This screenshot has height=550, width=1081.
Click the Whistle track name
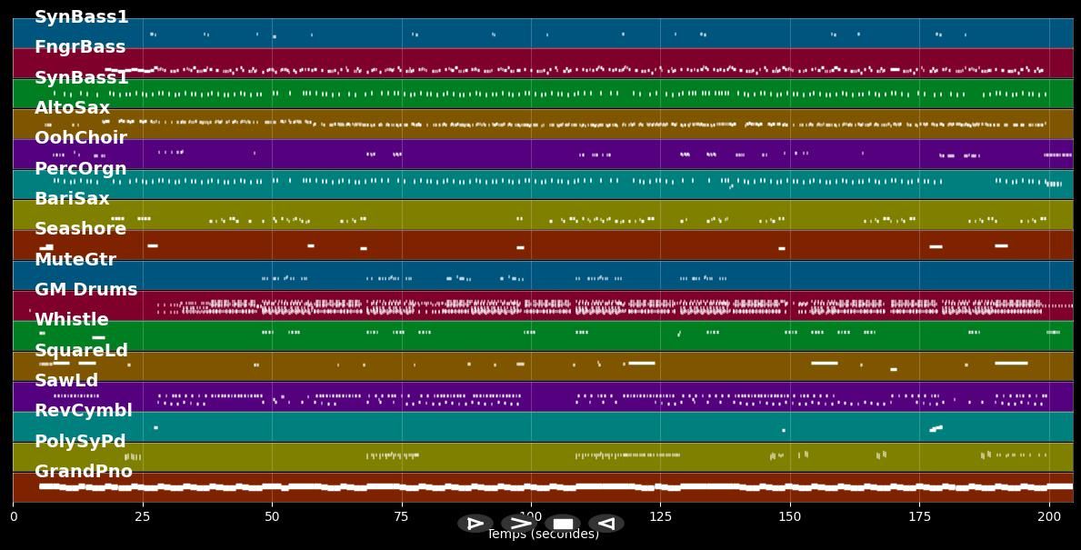72,320
